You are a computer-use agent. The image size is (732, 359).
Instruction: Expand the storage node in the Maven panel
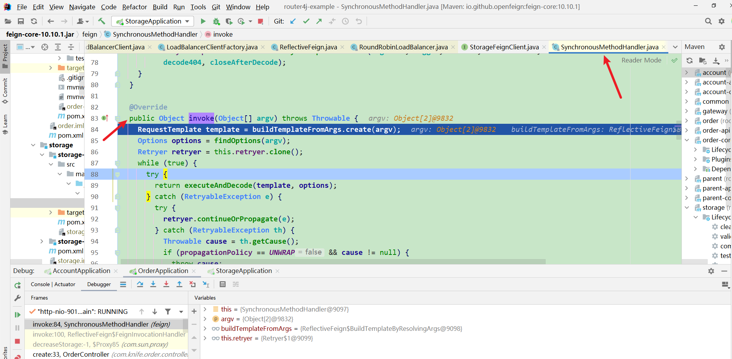687,207
